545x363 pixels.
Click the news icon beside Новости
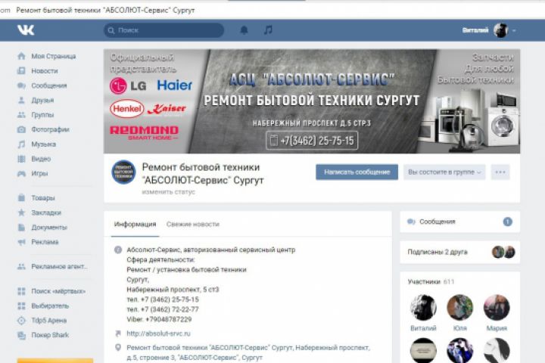pos(21,70)
